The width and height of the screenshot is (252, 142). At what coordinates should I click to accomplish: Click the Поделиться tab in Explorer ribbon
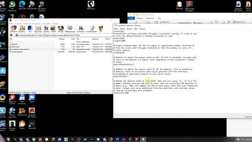click(150, 19)
